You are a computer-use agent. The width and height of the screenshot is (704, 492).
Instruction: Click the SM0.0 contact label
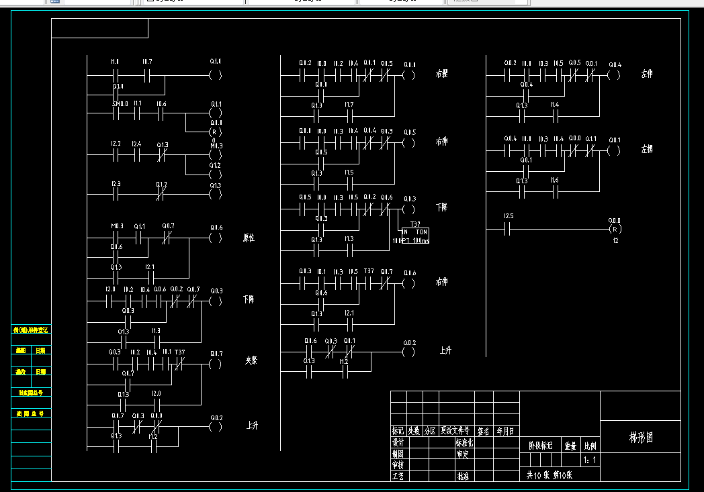120,103
